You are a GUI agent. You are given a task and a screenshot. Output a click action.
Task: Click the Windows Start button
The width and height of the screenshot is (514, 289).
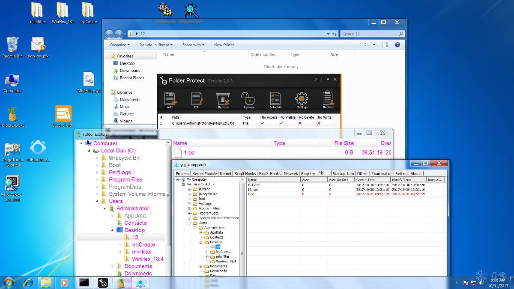tap(8, 283)
